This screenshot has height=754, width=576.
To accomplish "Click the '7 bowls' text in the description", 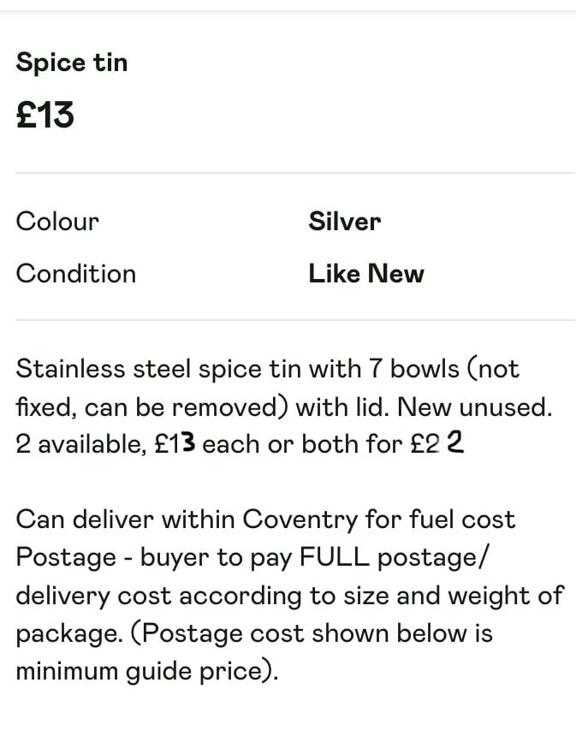I will tap(414, 370).
